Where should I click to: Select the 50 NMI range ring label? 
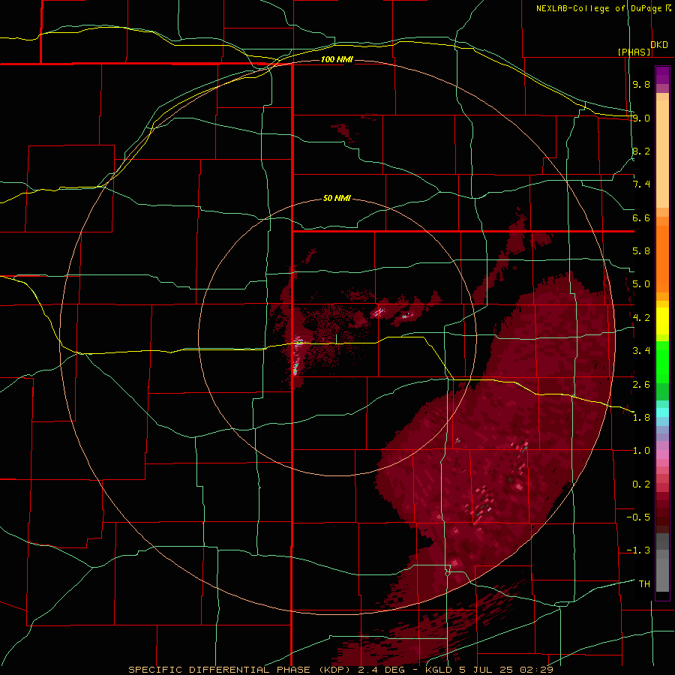(x=337, y=198)
